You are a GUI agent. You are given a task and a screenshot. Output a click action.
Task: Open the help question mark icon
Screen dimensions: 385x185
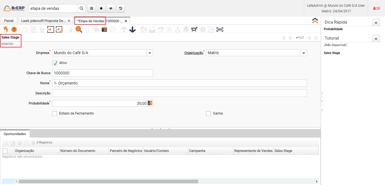coord(14,29)
